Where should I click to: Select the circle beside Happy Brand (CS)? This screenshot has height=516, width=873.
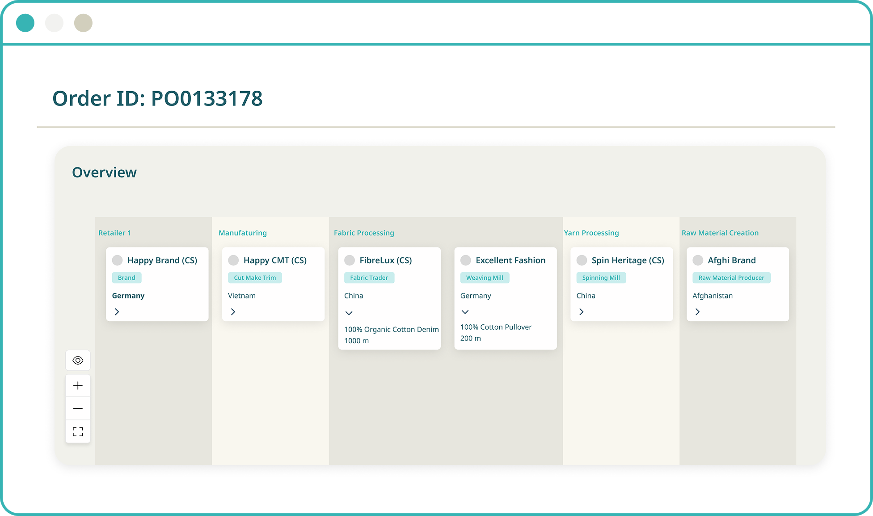pyautogui.click(x=118, y=260)
